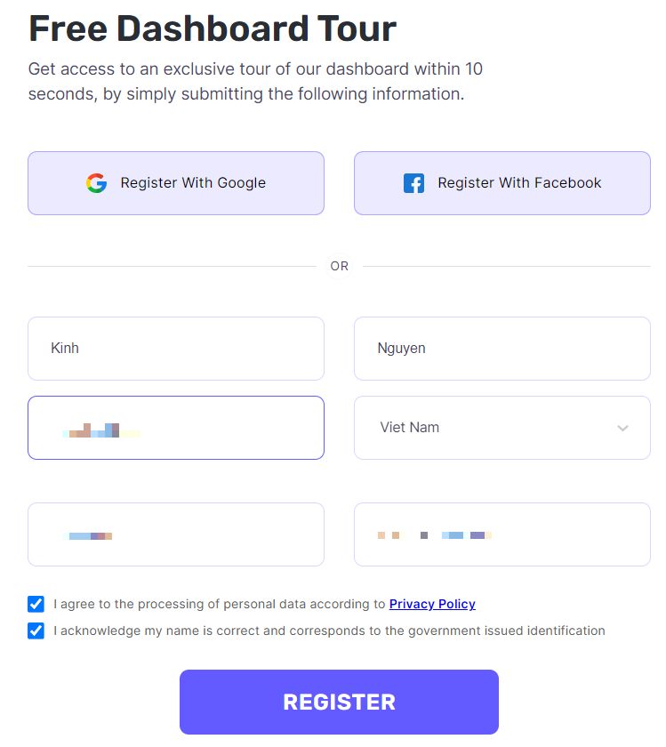Select Register With Facebook

[502, 183]
